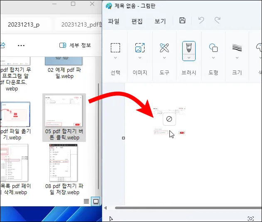The height and width of the screenshot is (222, 262).
Task: Expand the Tools dropdown chevron
Action: [x=164, y=58]
